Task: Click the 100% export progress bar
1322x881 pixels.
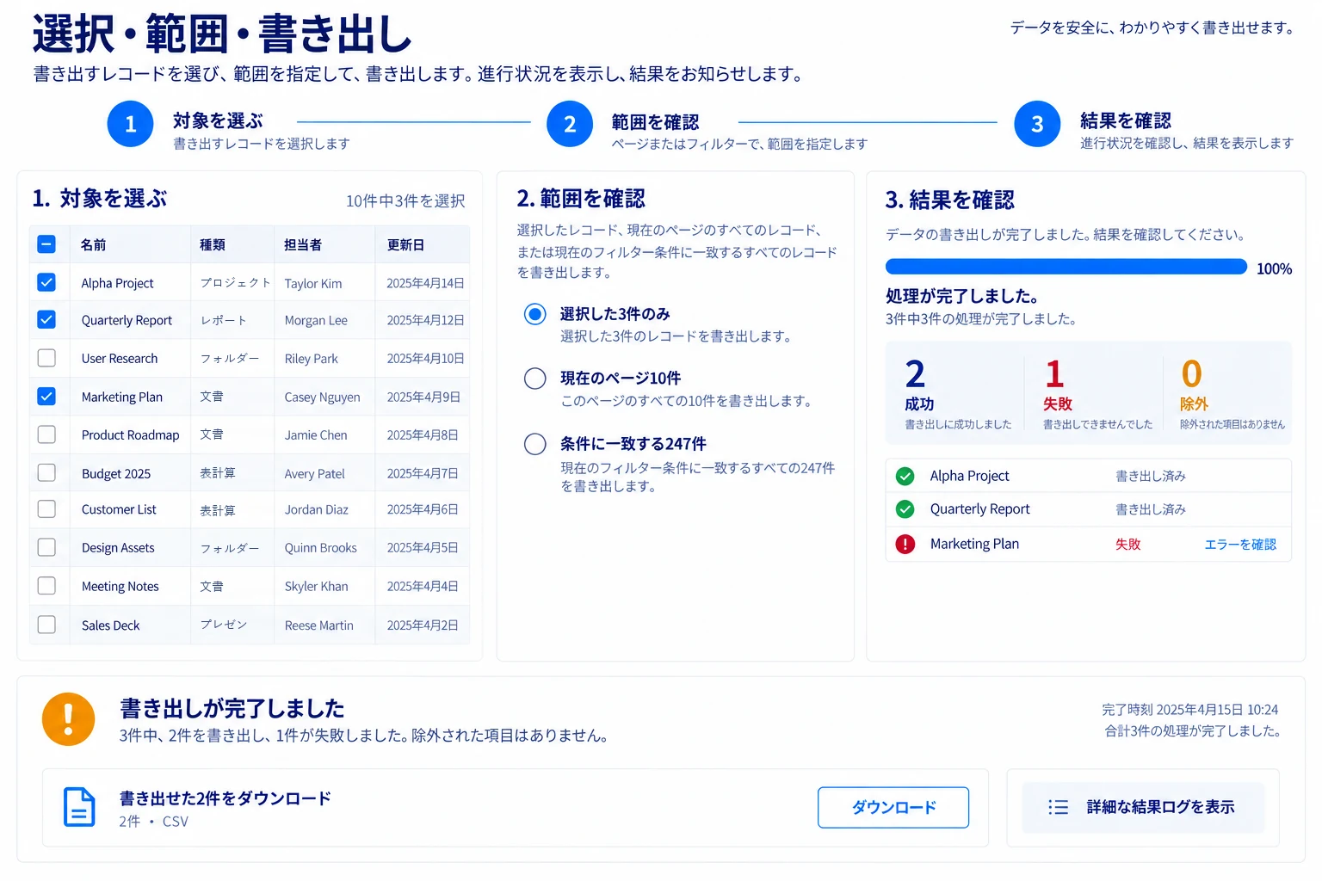Action: coord(1066,267)
